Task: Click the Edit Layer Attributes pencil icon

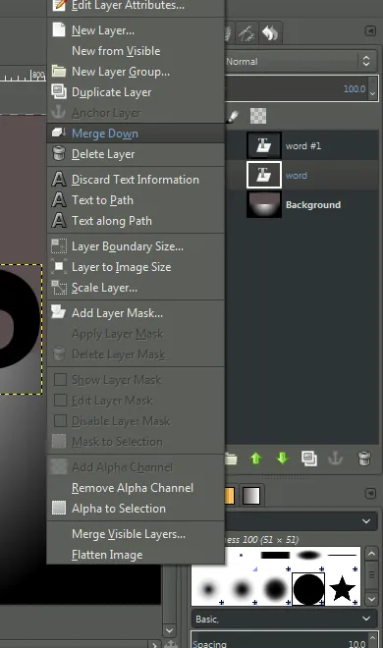Action: coord(59,5)
